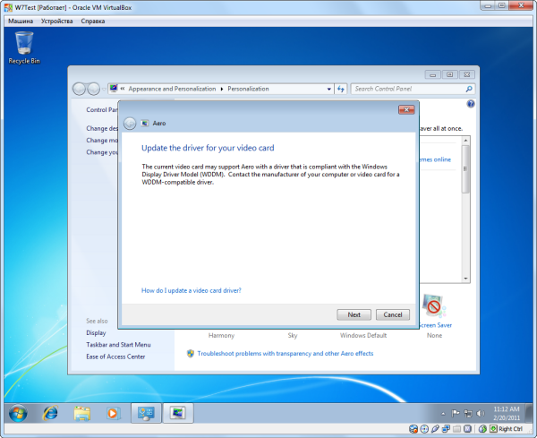The width and height of the screenshot is (537, 438).
Task: Select the Sky theme label
Action: [293, 336]
